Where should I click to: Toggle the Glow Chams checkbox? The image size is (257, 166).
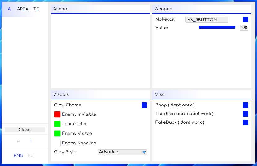point(144,105)
